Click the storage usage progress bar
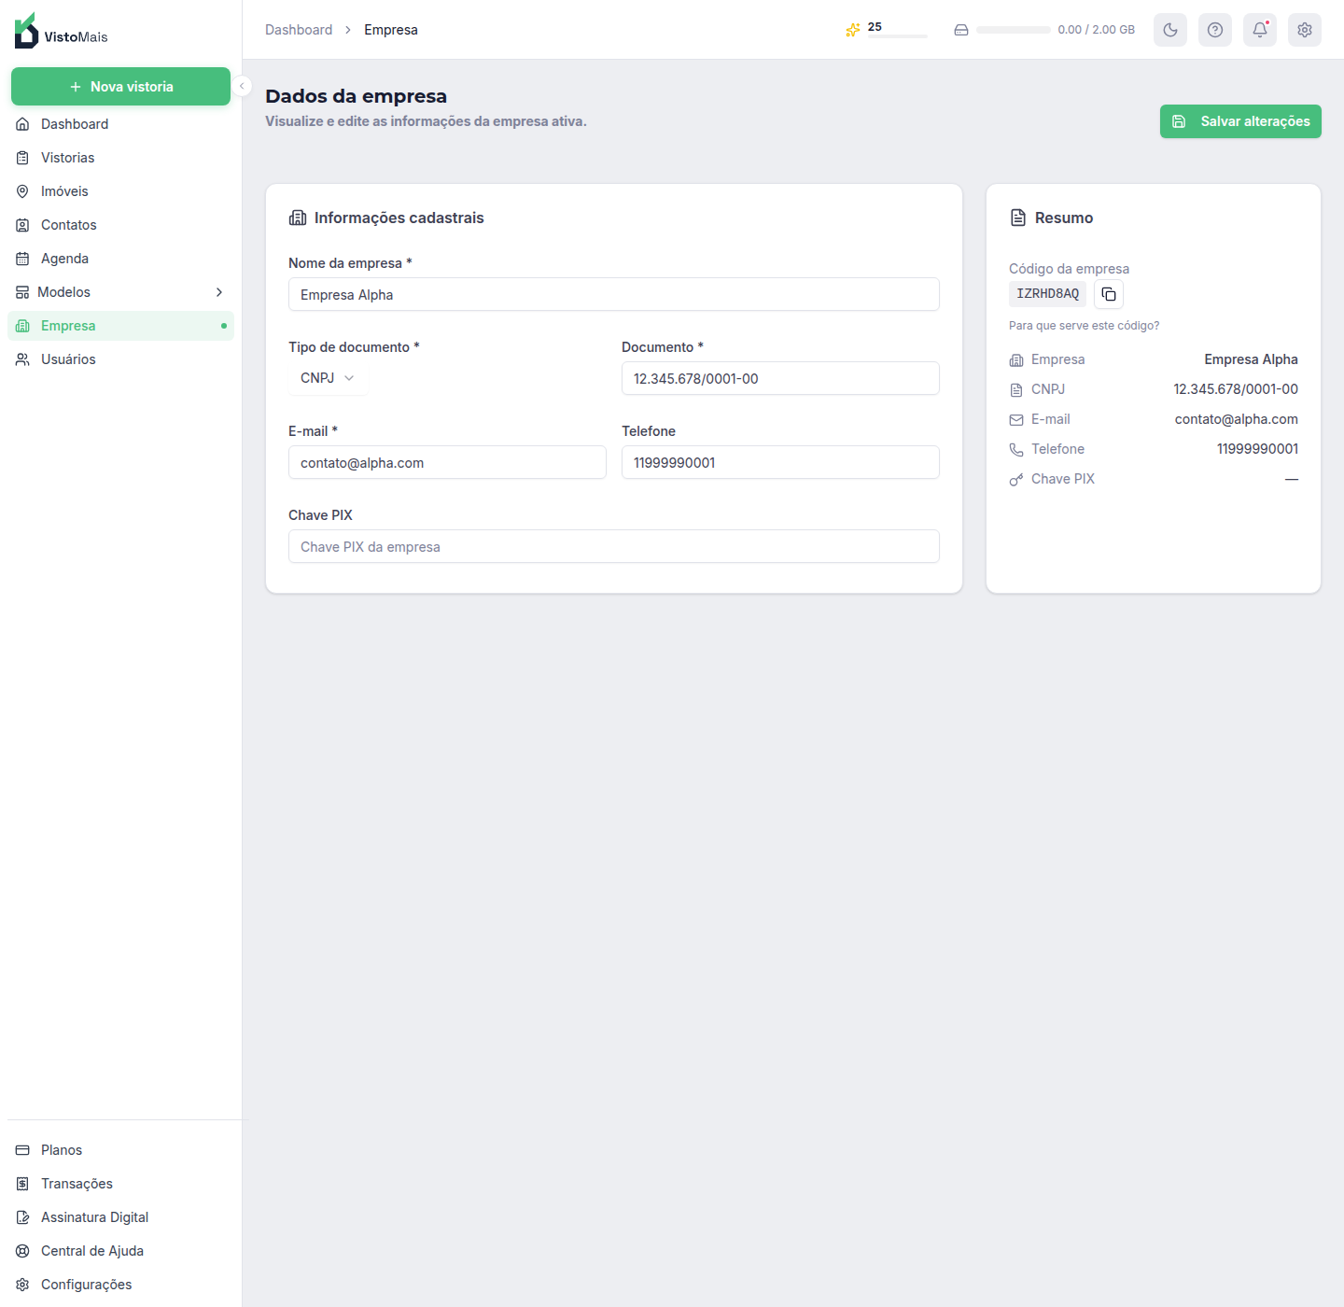 [x=1014, y=30]
